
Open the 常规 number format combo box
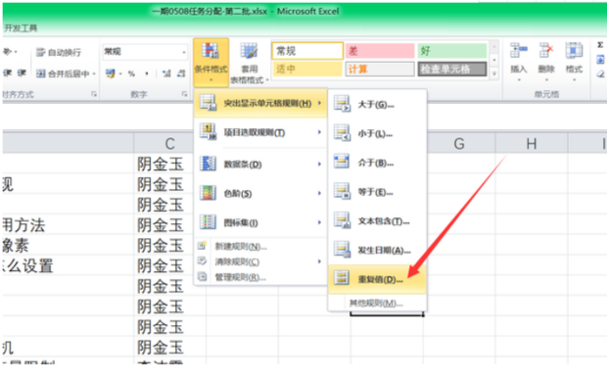pos(145,52)
